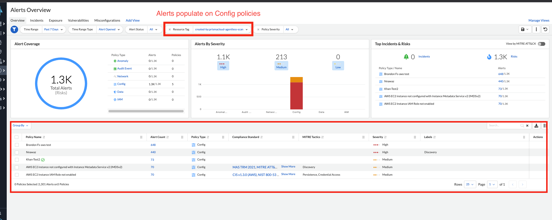Open the column picker icon
Viewport: 552px width, 220px height.
coord(545,126)
